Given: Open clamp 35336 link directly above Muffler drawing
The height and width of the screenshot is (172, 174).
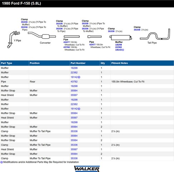Looking at the screenshot, I should click(x=111, y=31).
